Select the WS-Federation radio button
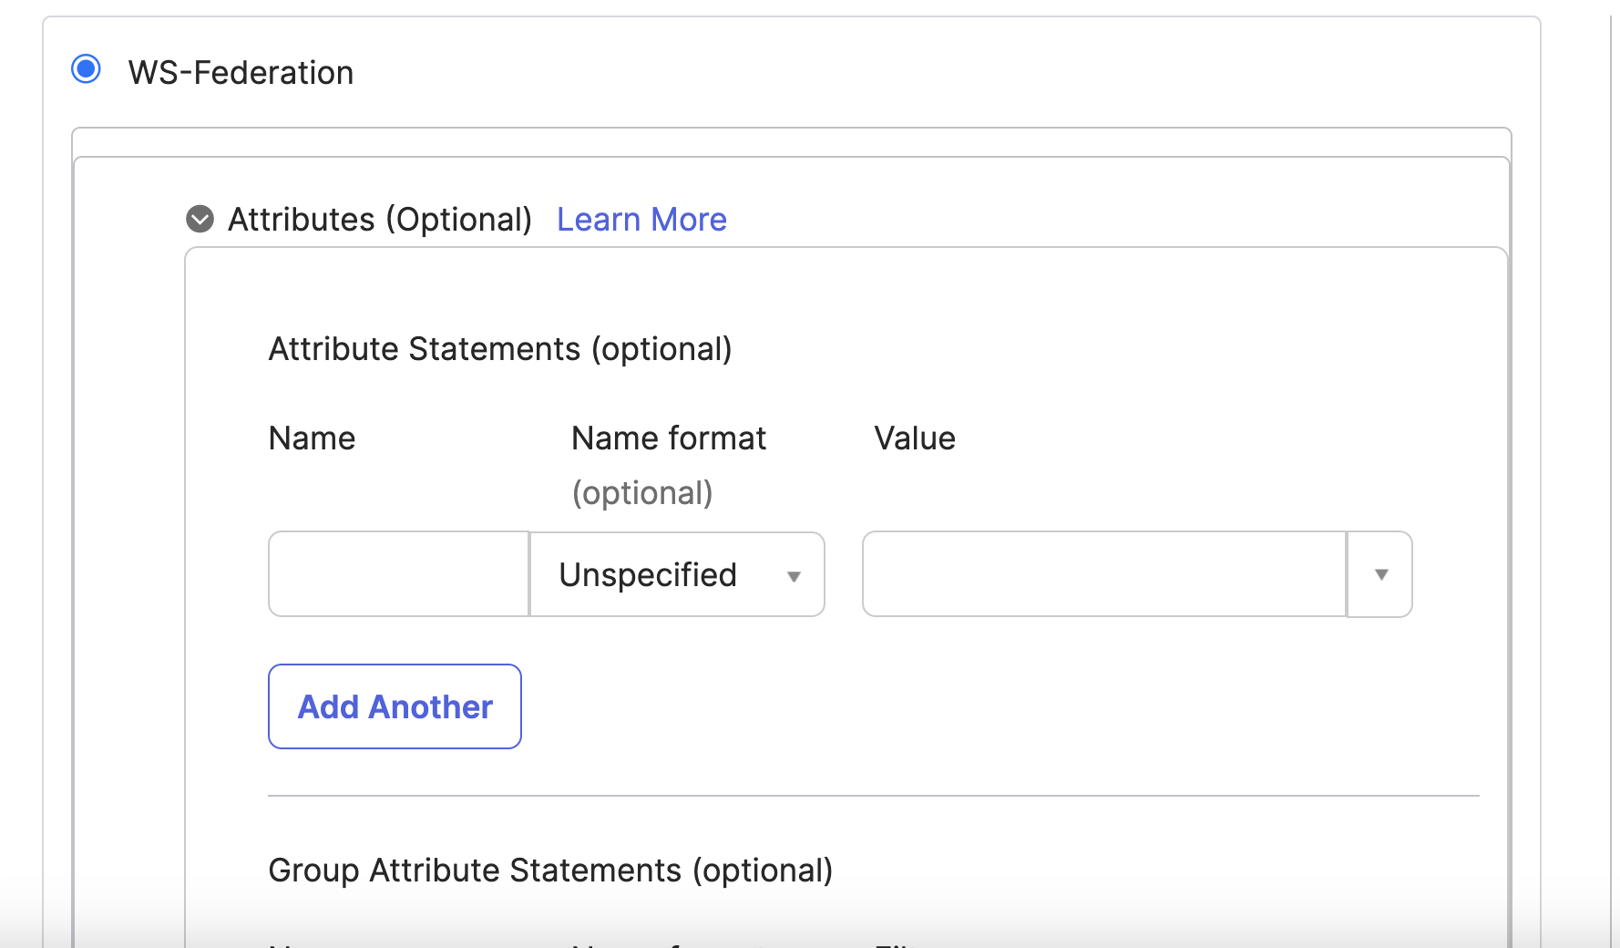Screen dimensions: 1620x948 (86, 68)
